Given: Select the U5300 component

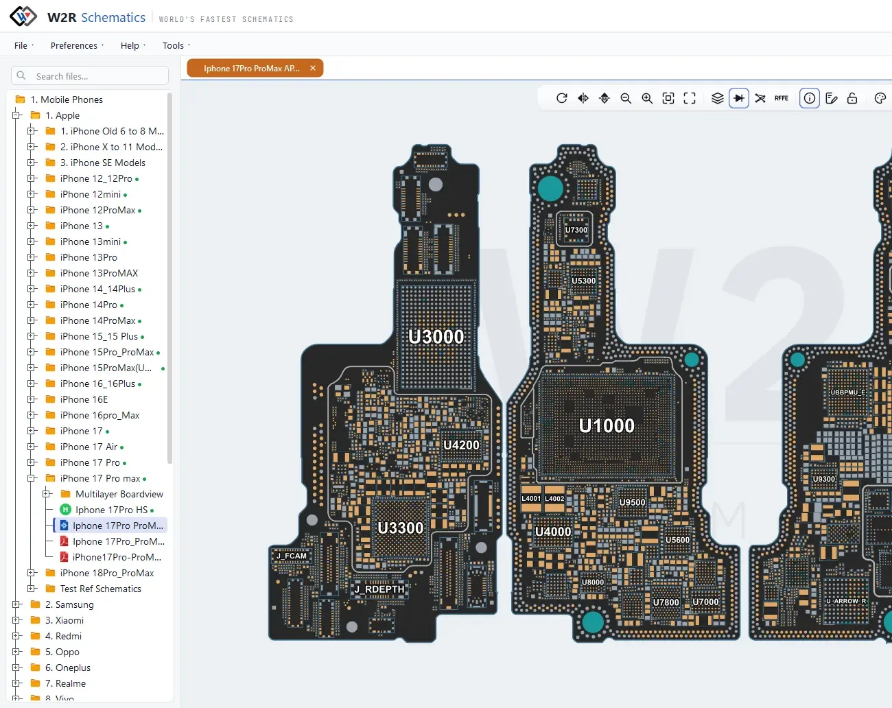Looking at the screenshot, I should [584, 281].
